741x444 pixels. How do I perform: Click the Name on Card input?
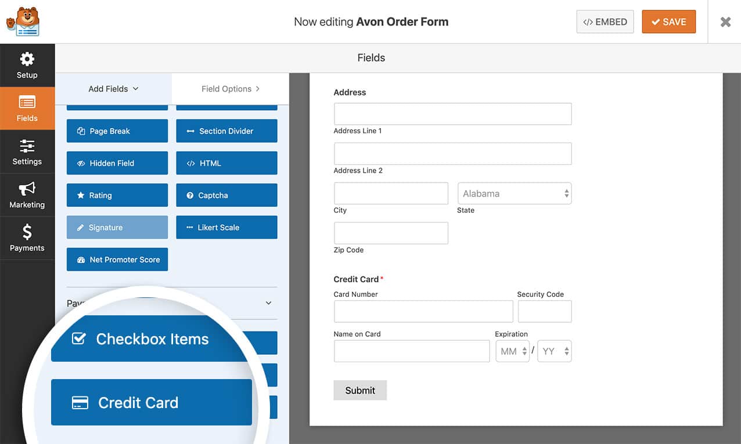(x=412, y=351)
